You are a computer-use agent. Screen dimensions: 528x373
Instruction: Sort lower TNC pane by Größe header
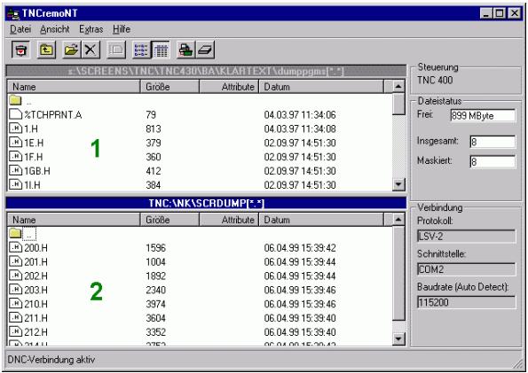coord(169,220)
